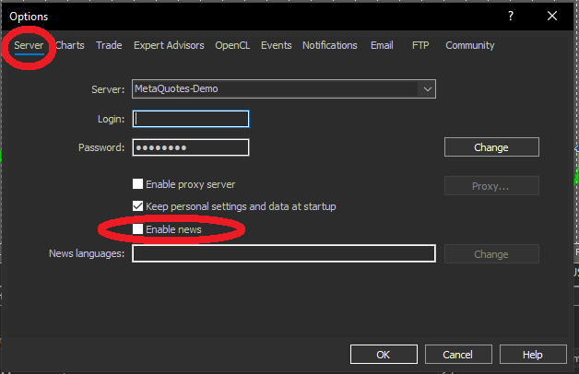Click the question mark help icon in title bar
Screen dimensions: 579x374
[x=511, y=16]
